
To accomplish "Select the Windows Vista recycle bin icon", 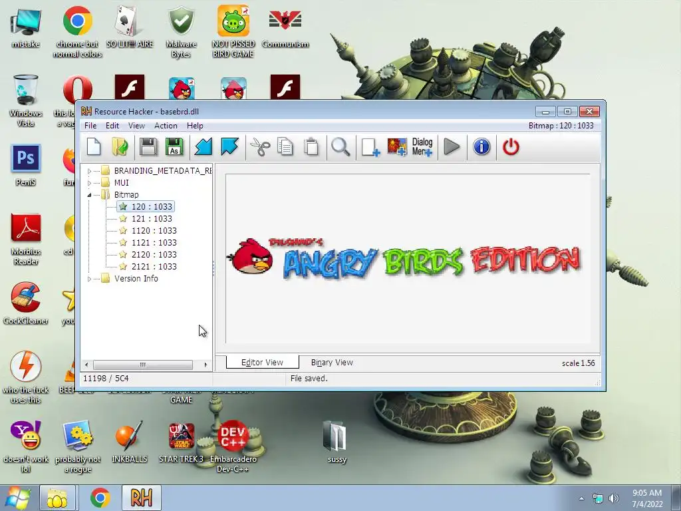I will point(26,101).
